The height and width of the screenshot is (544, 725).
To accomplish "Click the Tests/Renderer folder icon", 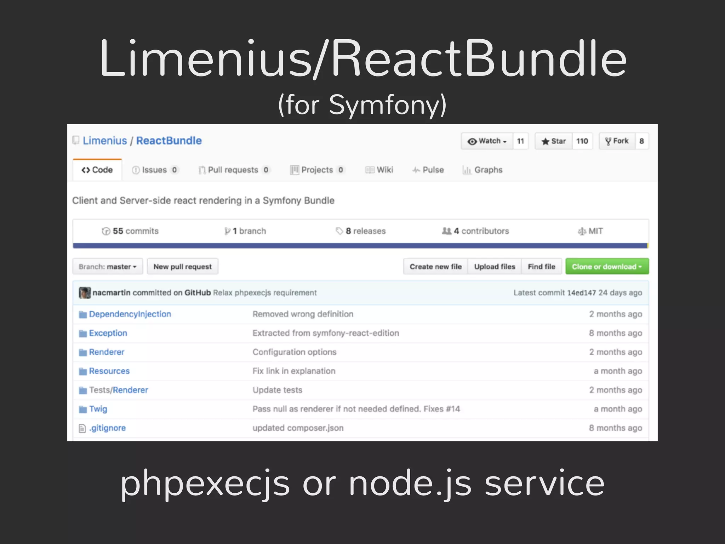I will click(83, 390).
